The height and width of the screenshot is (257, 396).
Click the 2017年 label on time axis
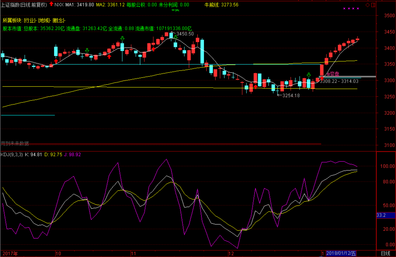pyautogui.click(x=10, y=253)
